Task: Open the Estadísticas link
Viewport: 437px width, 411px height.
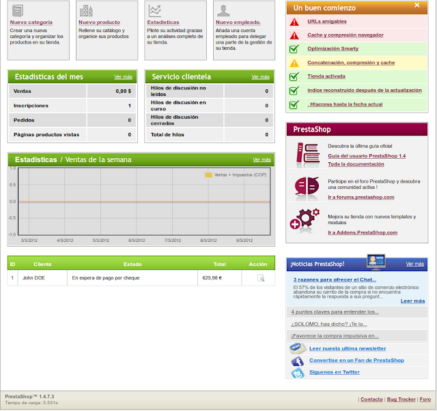Action: pos(163,22)
